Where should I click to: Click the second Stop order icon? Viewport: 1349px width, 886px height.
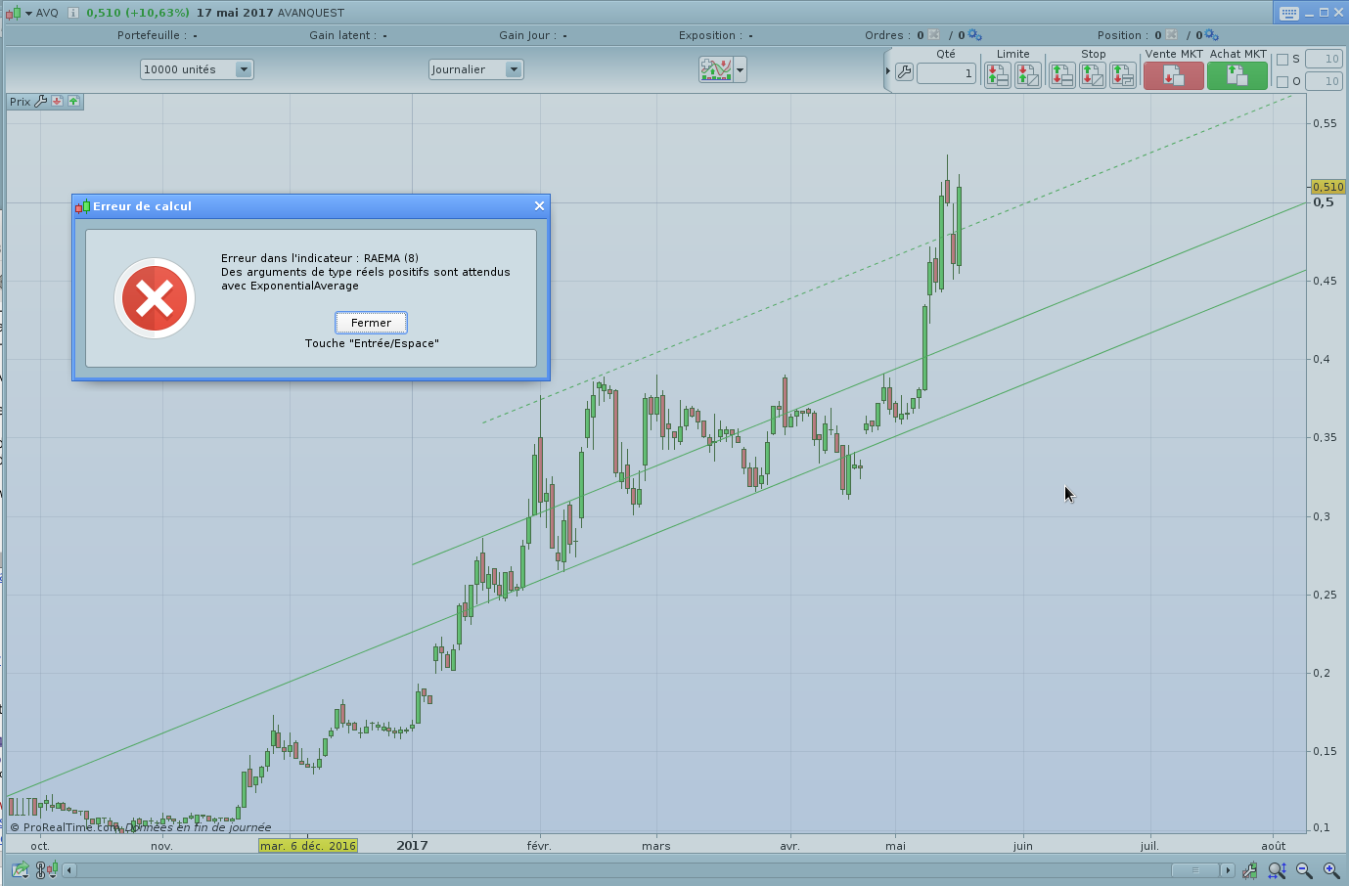[1093, 74]
